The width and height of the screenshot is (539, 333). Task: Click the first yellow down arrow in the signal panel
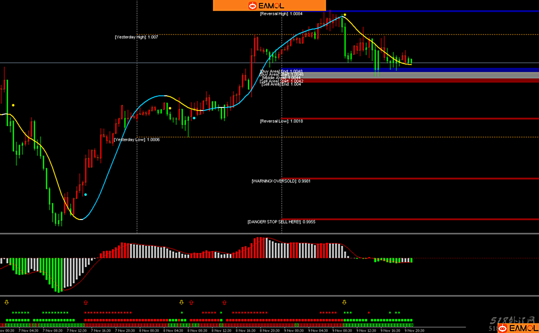tap(6, 302)
